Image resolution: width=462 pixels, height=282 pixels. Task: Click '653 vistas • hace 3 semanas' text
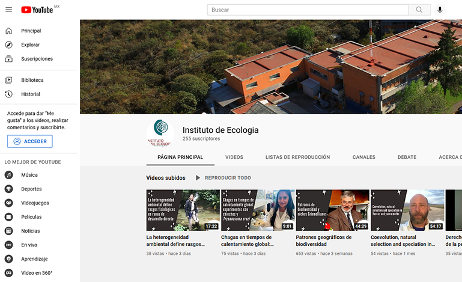click(324, 253)
